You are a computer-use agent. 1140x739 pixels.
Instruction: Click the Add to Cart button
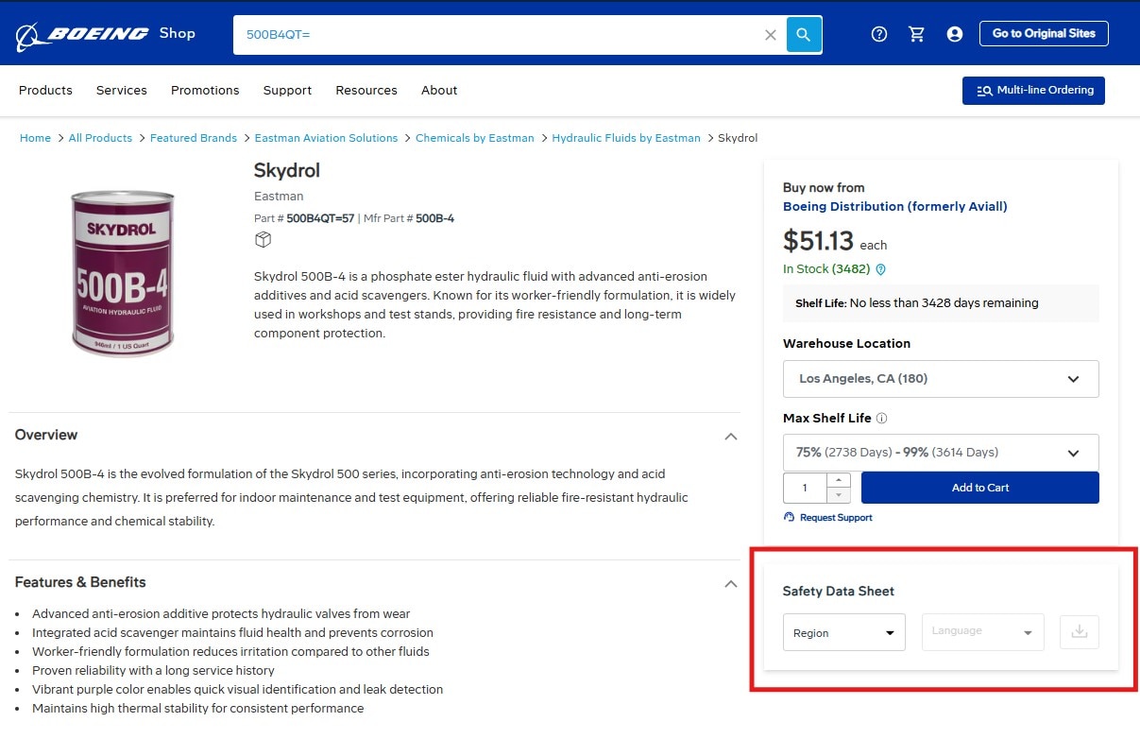[979, 488]
